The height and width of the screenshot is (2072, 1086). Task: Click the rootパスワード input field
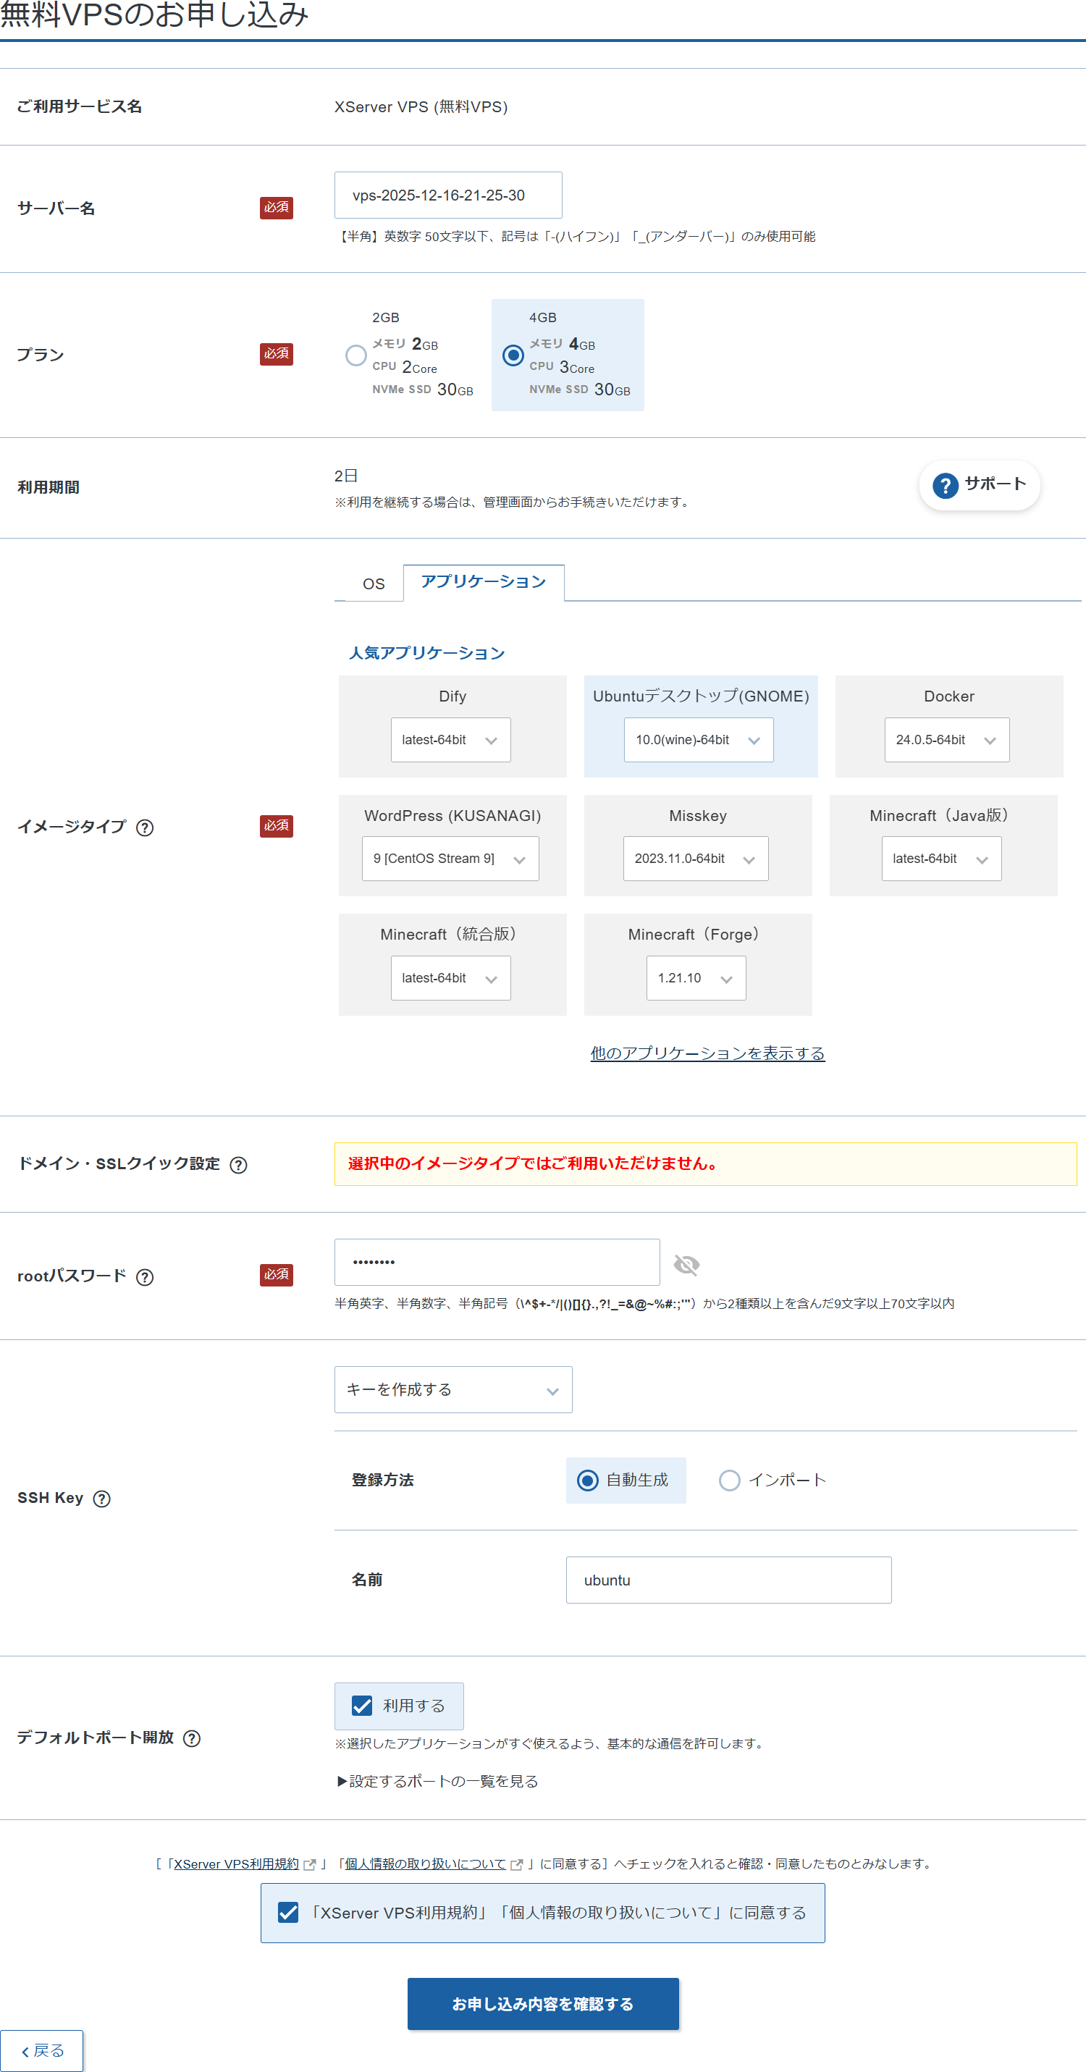click(x=497, y=1262)
